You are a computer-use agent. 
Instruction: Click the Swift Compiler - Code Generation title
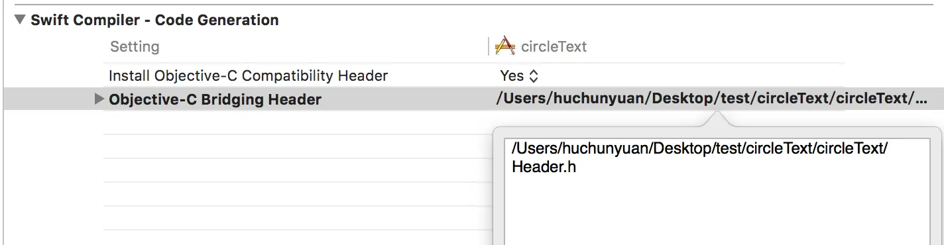click(154, 21)
